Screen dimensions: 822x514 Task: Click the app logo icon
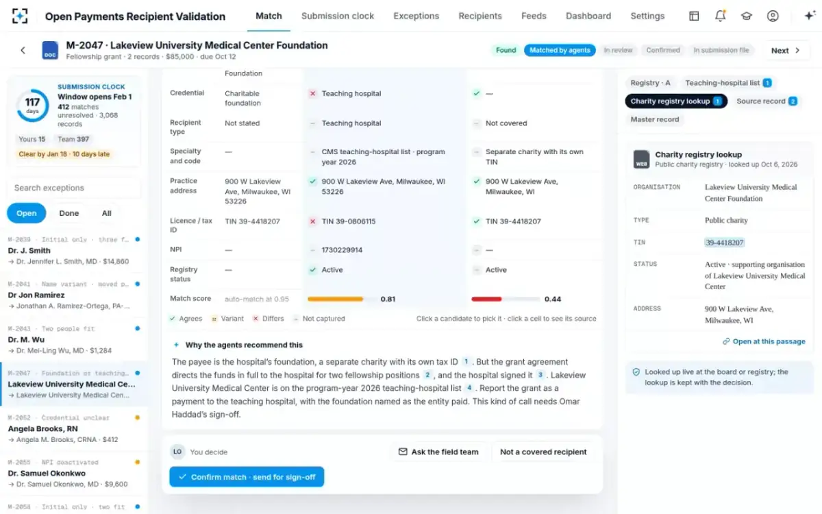pyautogui.click(x=20, y=16)
